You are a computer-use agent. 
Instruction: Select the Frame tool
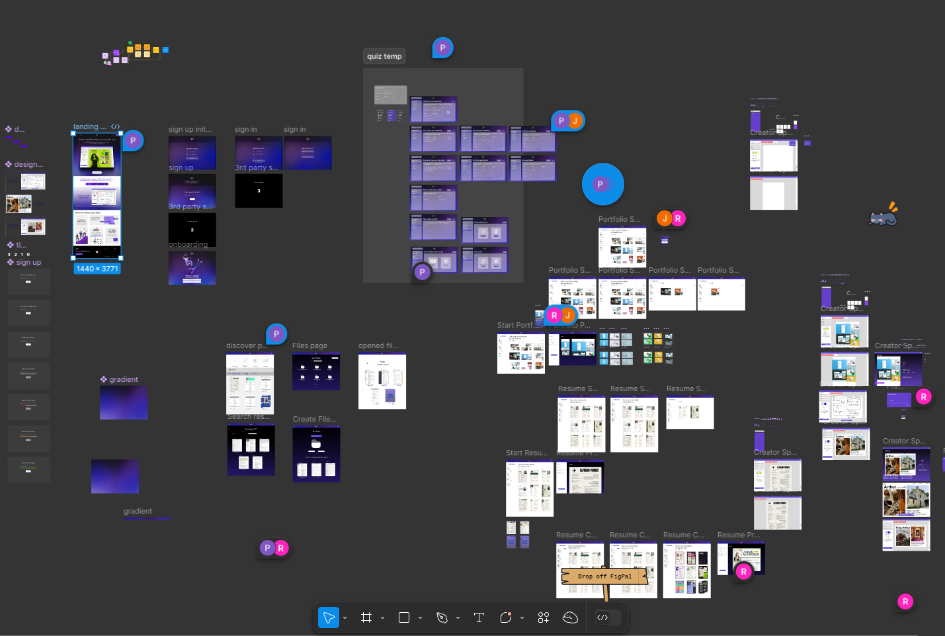point(366,617)
